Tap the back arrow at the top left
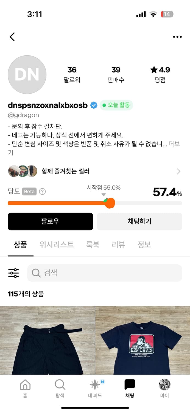The height and width of the screenshot is (413, 190). pos(12,37)
